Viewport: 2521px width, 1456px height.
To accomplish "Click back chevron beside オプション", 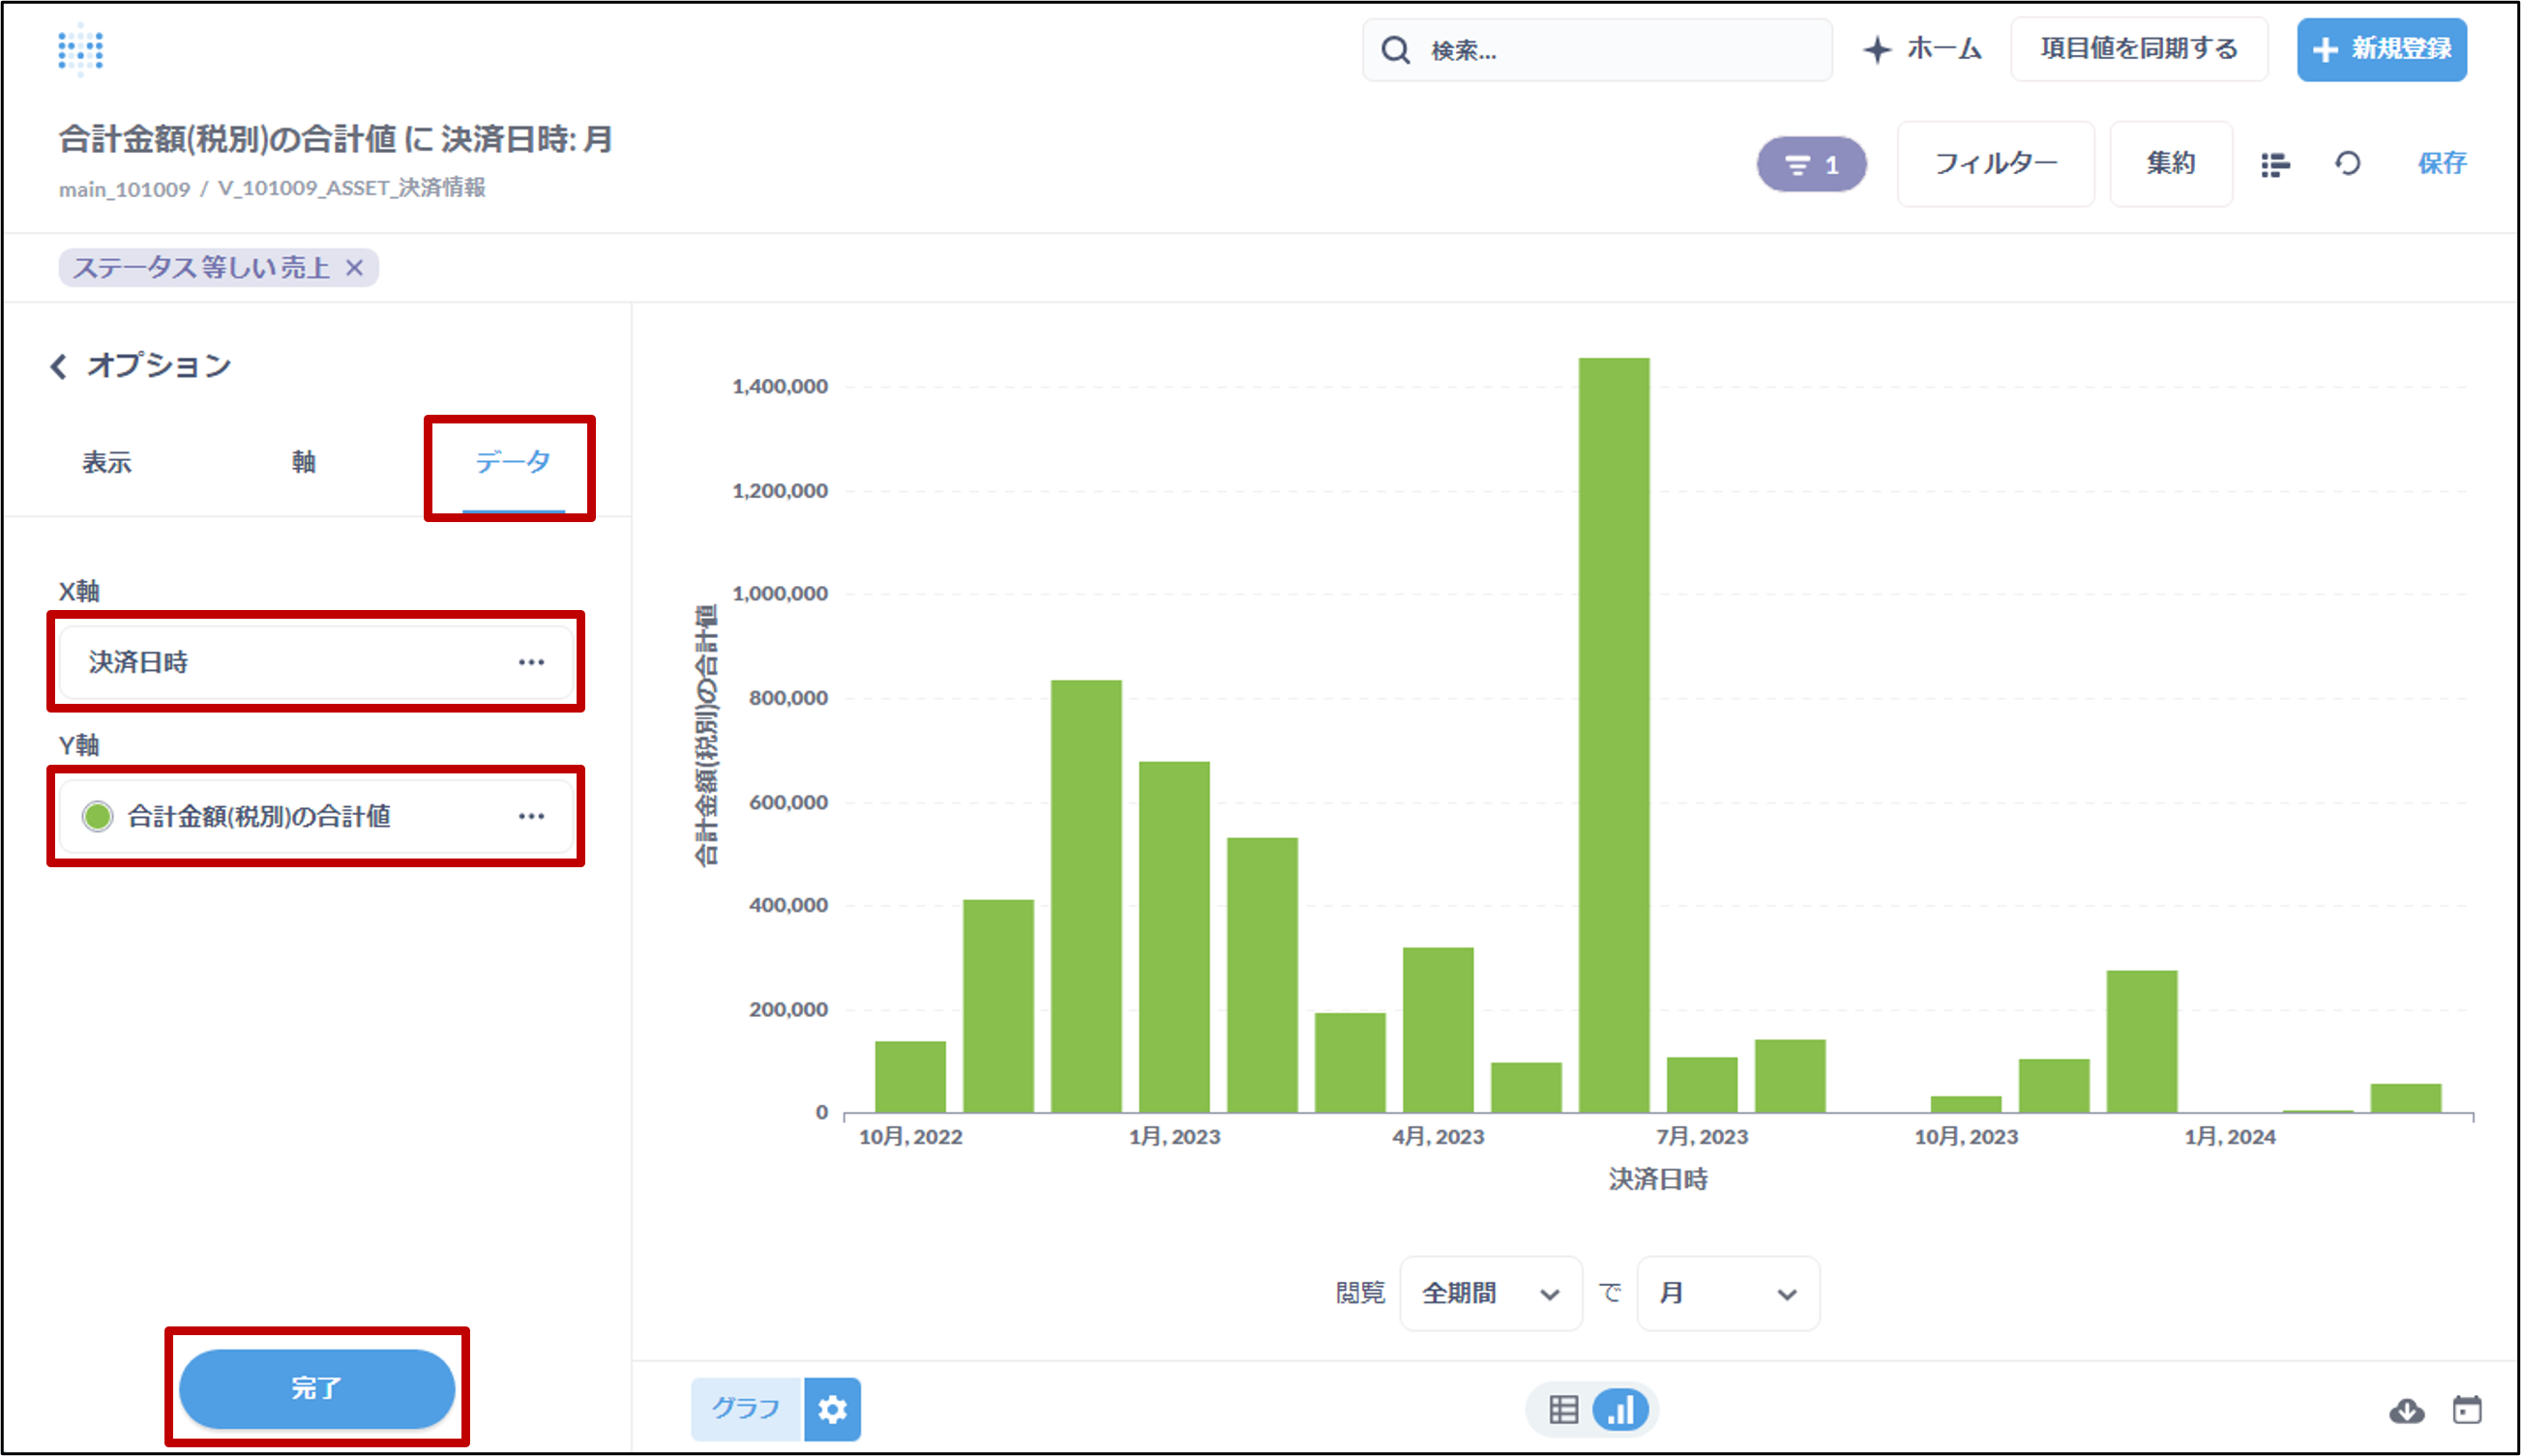I will pos(59,366).
